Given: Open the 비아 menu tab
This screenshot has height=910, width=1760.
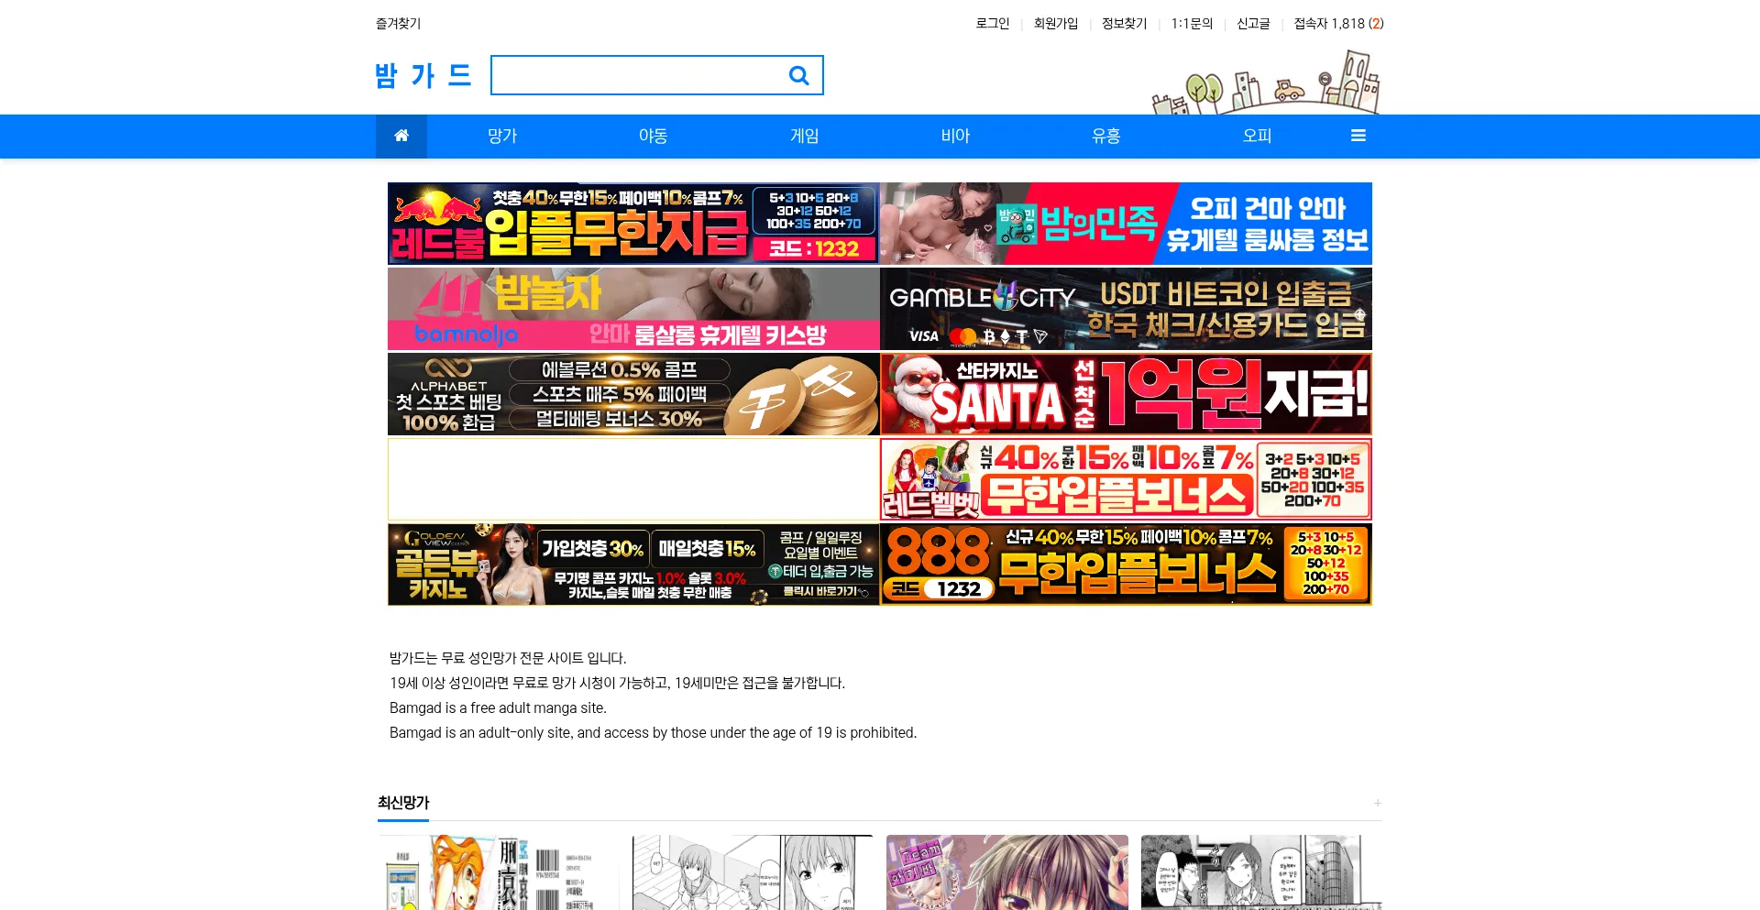Looking at the screenshot, I should click(955, 136).
